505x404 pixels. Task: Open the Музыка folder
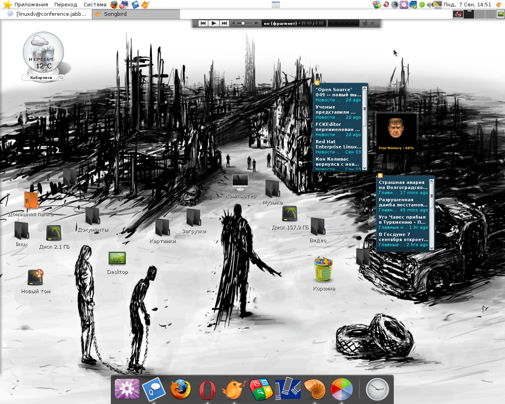click(x=273, y=193)
